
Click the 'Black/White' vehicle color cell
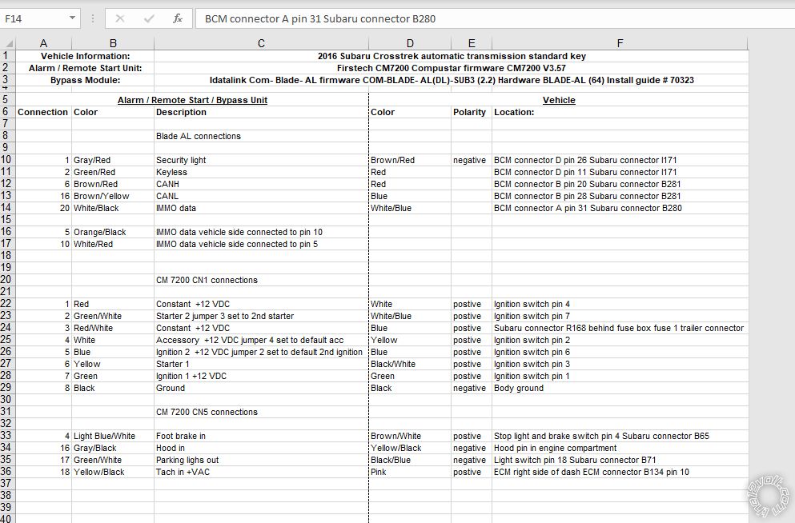point(410,364)
